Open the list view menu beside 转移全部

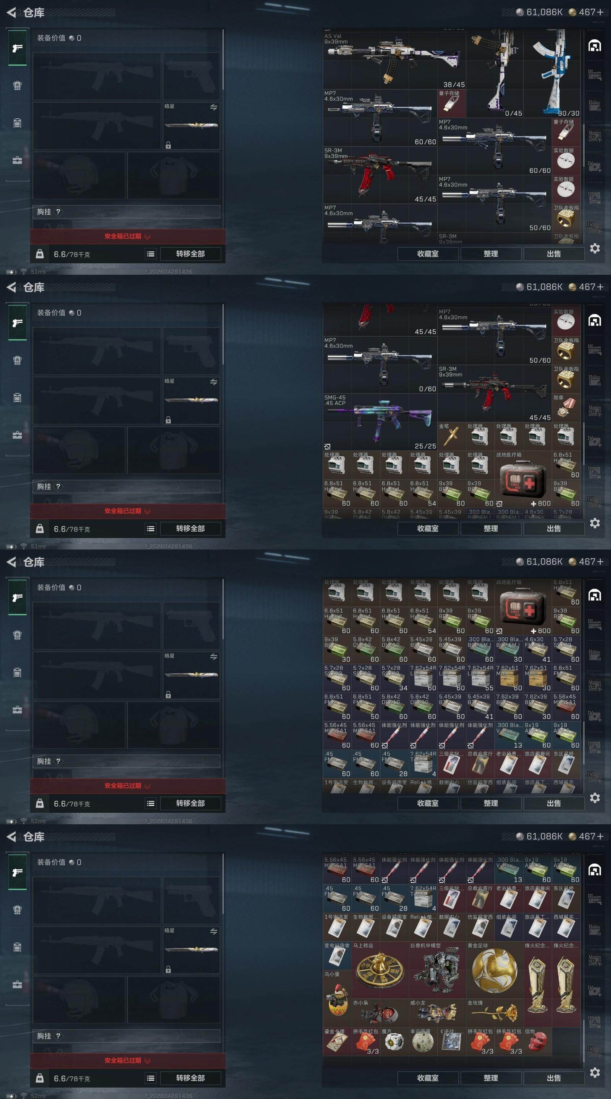pos(150,254)
